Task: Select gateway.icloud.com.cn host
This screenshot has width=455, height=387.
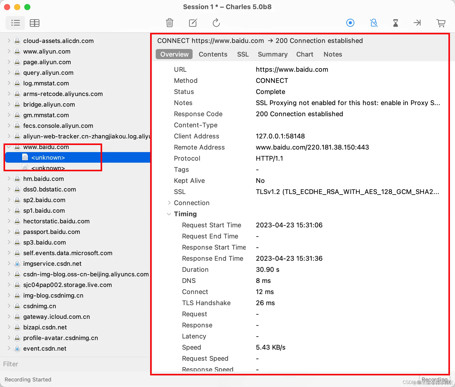Action: [x=57, y=317]
